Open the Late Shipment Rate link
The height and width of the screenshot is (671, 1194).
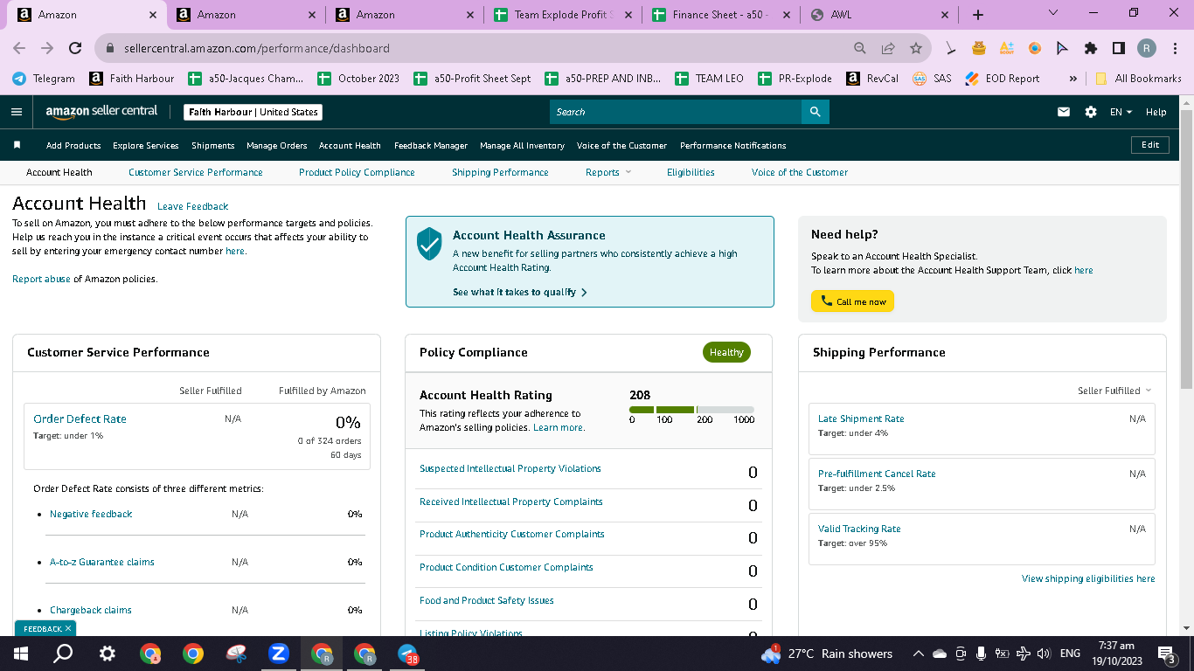click(x=861, y=419)
